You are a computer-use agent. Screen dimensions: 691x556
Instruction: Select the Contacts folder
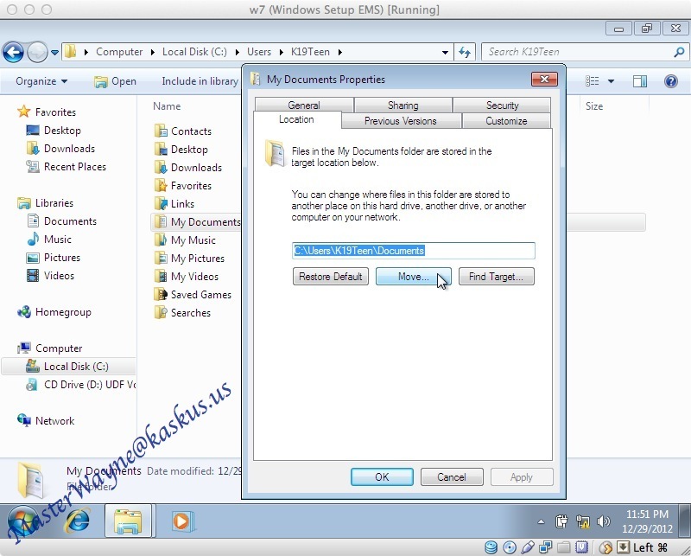[183, 131]
